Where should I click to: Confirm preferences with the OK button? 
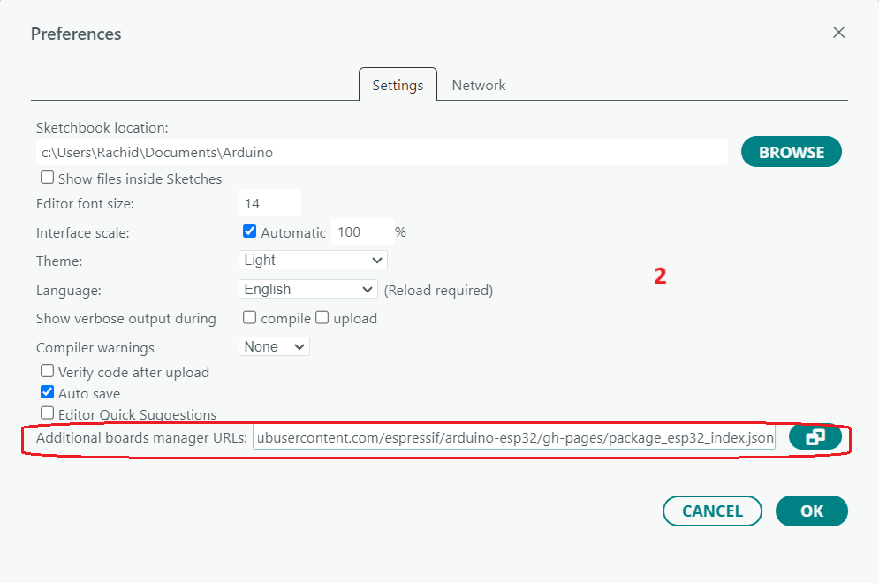click(811, 511)
